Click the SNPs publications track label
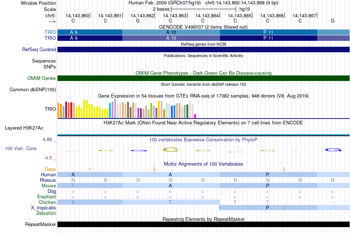Image resolution: width=350 pixels, height=233 pixels. pos(50,67)
